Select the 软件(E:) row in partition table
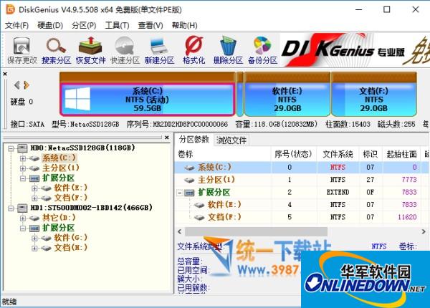The height and width of the screenshot is (308, 430). point(302,205)
